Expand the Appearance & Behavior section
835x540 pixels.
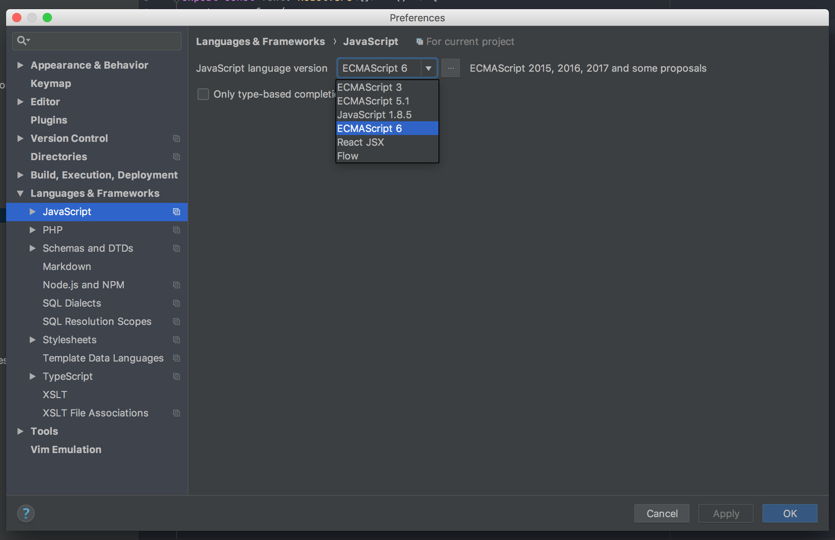pos(20,66)
